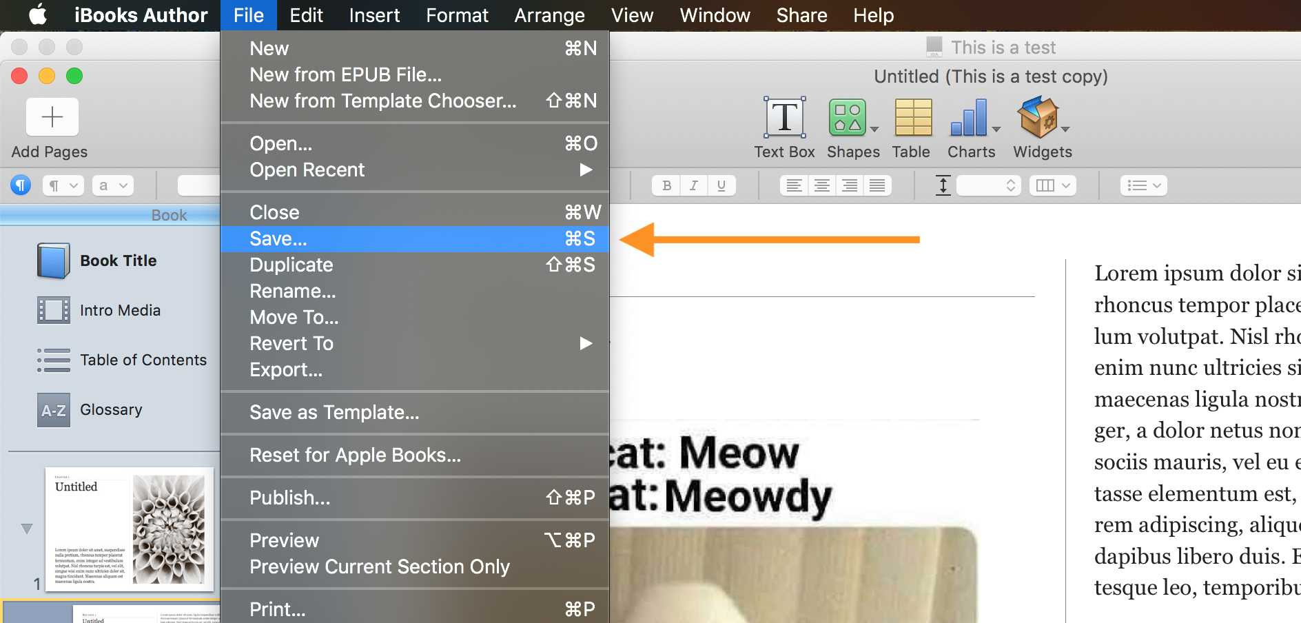The height and width of the screenshot is (623, 1301).
Task: Open the columns layout dropdown
Action: tap(1053, 185)
